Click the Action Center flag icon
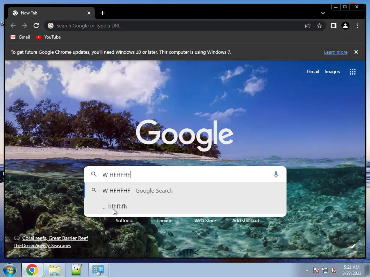 (316, 270)
